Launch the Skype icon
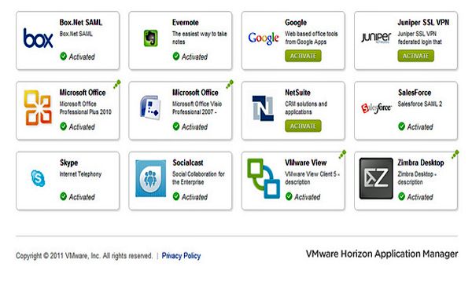The width and height of the screenshot is (472, 285). 38,178
